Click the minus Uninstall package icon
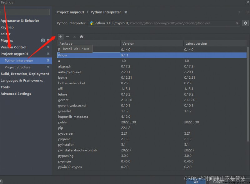Image resolution: width=250 pixels, height=184 pixels. pos(67,37)
